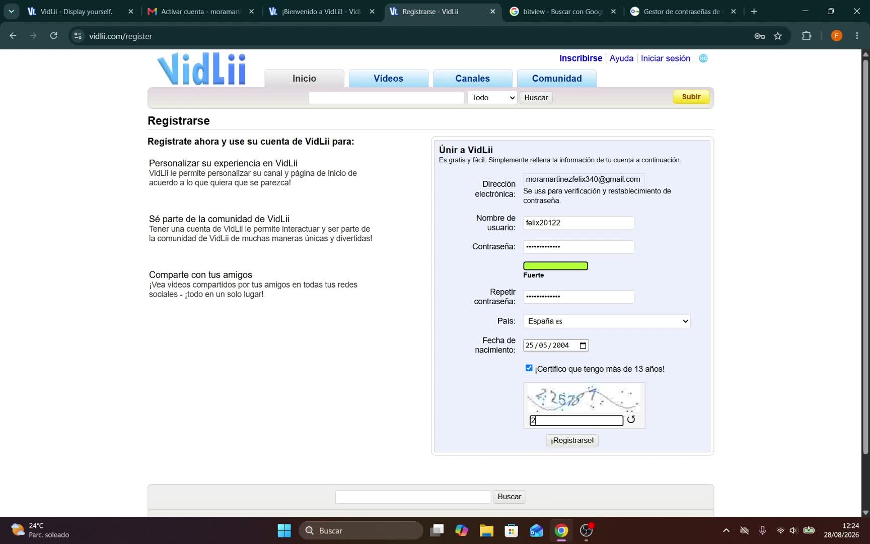This screenshot has width=870, height=544.
Task: Click the page vertical scrollbar
Action: (x=865, y=257)
